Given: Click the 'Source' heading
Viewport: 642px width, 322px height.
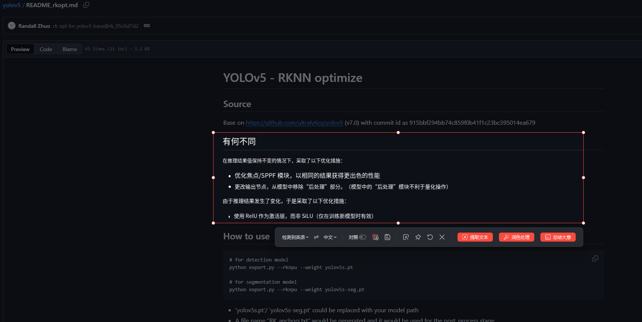Looking at the screenshot, I should click(x=237, y=104).
